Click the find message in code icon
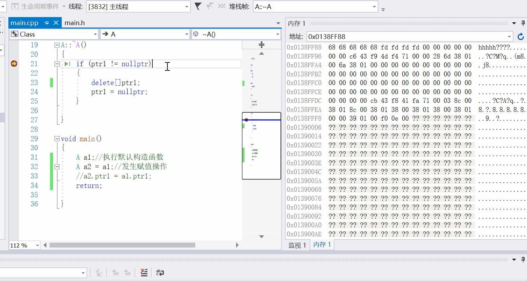Image resolution: width=527 pixels, height=281 pixels. [99, 273]
